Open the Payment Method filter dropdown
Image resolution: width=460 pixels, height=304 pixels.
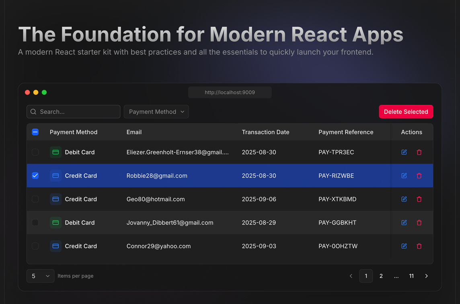[156, 112]
